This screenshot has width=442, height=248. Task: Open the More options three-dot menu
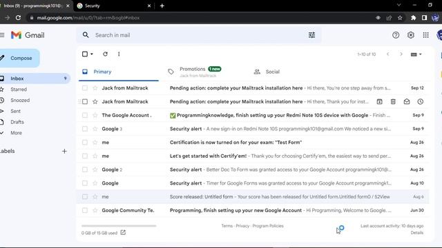(119, 54)
